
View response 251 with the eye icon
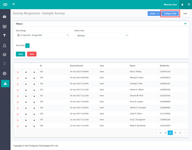pos(26,96)
